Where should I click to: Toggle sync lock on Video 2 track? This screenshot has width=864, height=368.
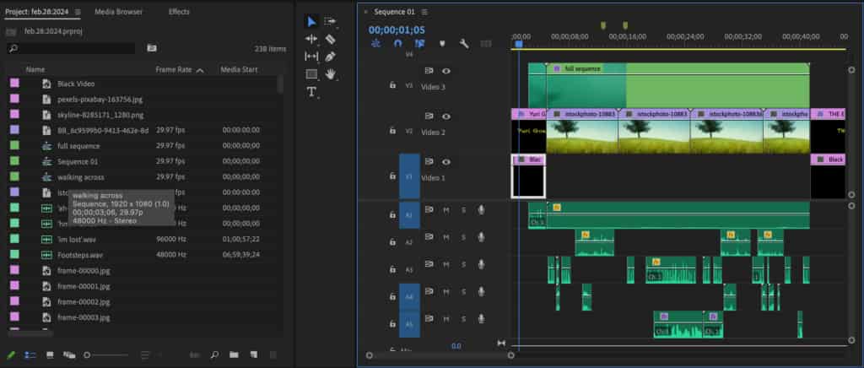pos(429,116)
